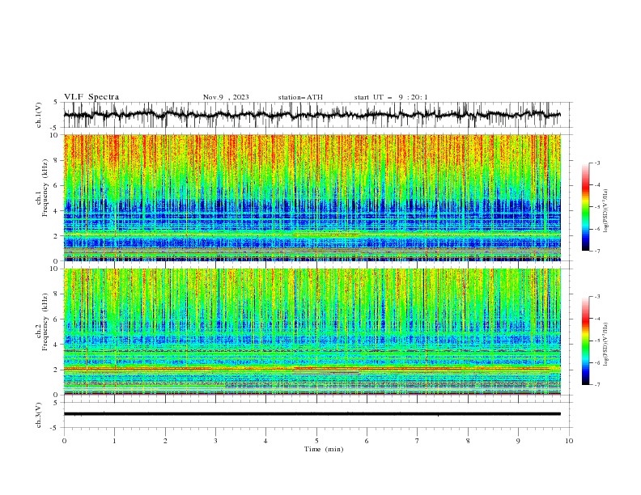Click the "start UT = 9 :20: 1" text
Viewport: 641px width, 495px height.
click(x=391, y=97)
